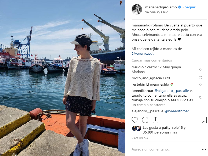
Task: Share the post using the share icon
Action: tap(155, 120)
